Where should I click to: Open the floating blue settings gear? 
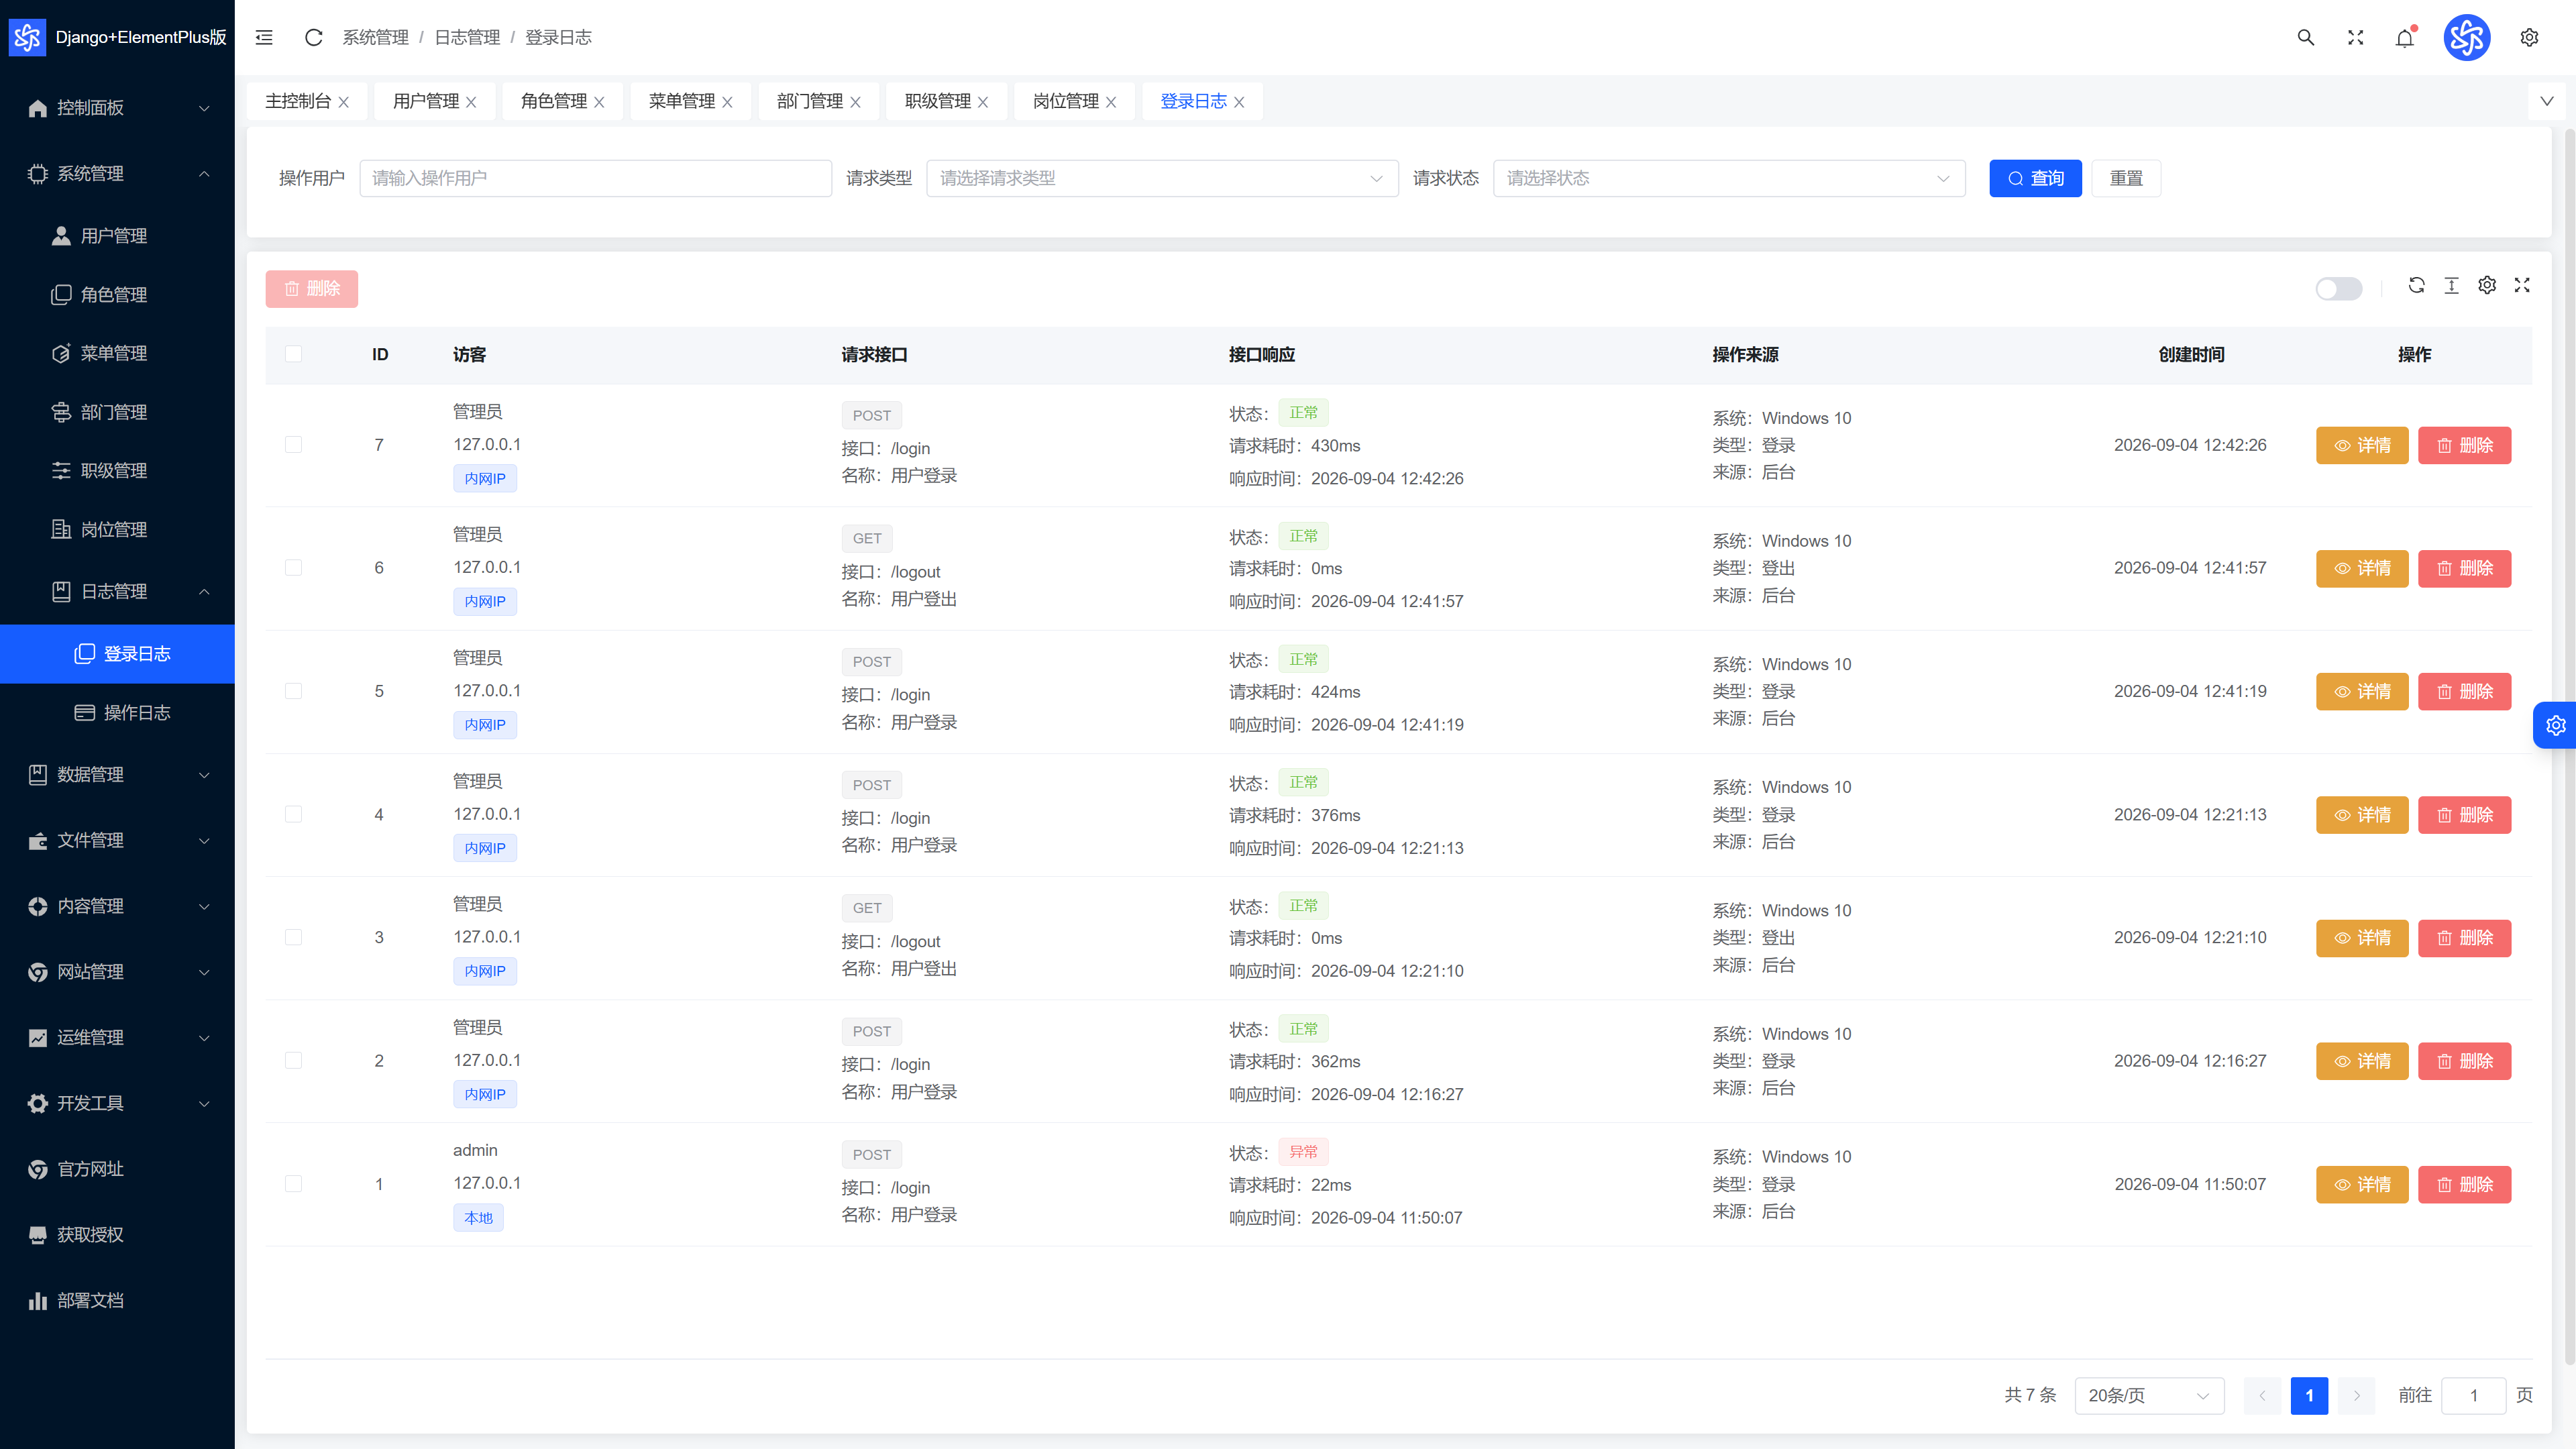(x=2555, y=725)
